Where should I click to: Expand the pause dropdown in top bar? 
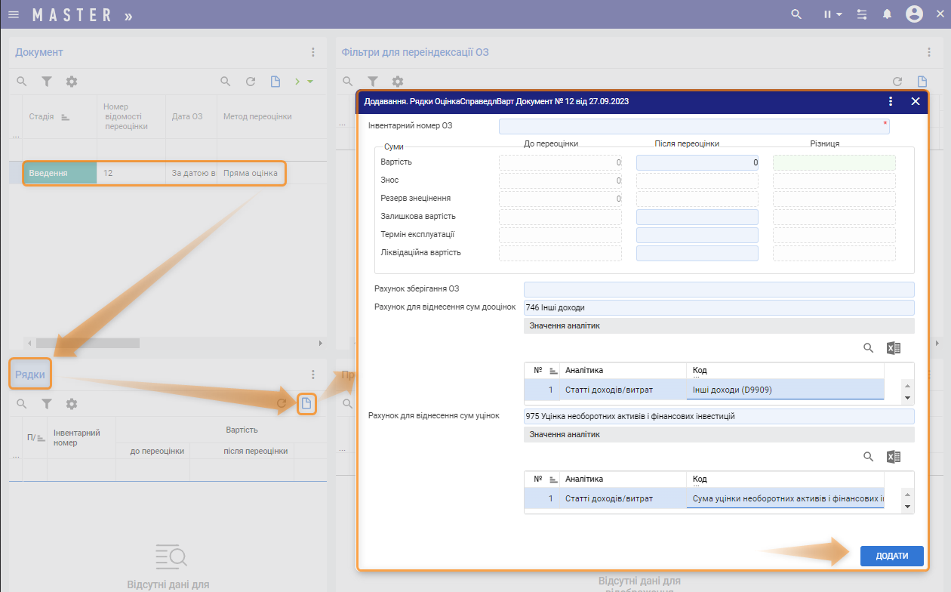833,14
